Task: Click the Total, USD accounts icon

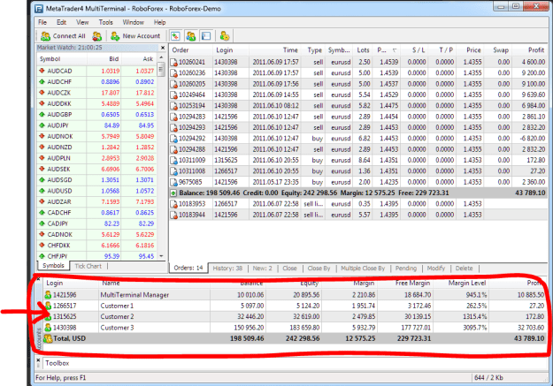Action: coord(48,339)
